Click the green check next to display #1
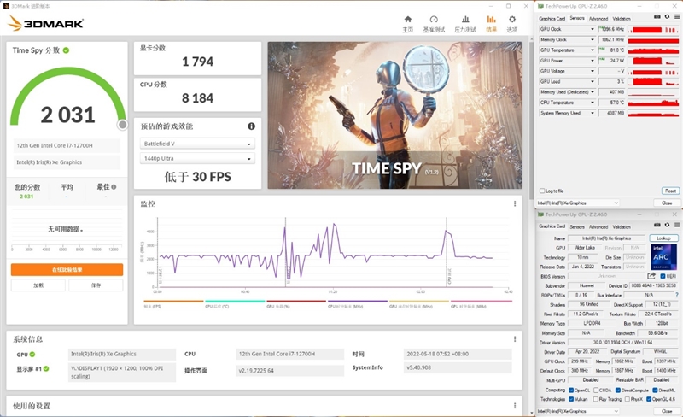 [x=46, y=368]
